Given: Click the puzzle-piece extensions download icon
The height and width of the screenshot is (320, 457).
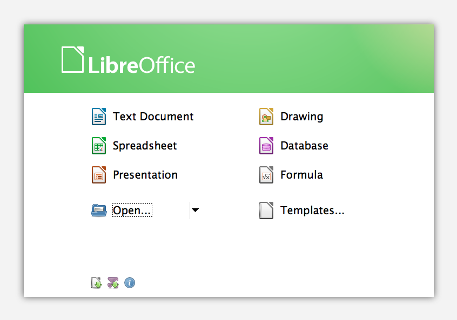Looking at the screenshot, I should click(x=113, y=283).
